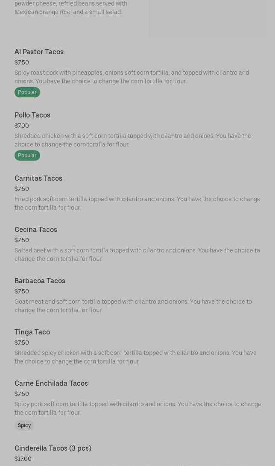Click the $17.00 Cinderella Tacos price
Screen dimensions: 275x466
[23, 459]
